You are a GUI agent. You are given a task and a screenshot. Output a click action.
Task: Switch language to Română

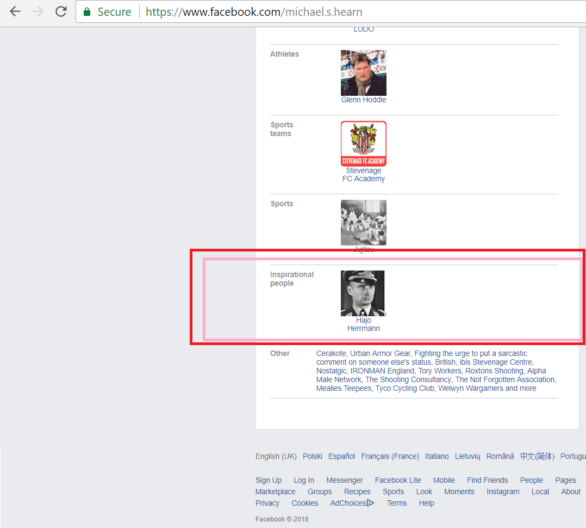click(x=500, y=457)
